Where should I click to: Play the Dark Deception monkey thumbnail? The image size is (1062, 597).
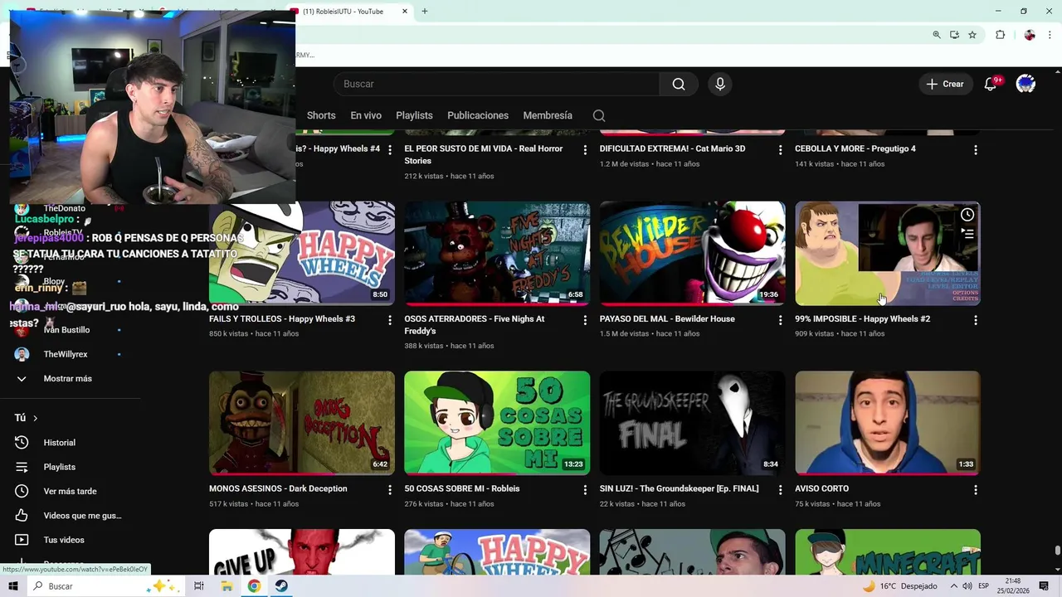(302, 423)
